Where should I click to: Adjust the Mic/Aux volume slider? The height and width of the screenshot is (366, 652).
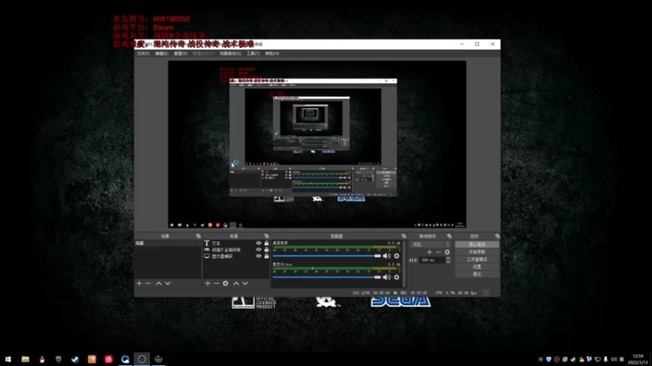327,277
